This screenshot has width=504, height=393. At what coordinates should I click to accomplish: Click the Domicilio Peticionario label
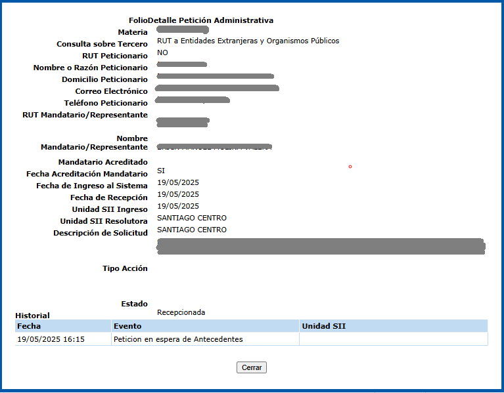tap(104, 79)
